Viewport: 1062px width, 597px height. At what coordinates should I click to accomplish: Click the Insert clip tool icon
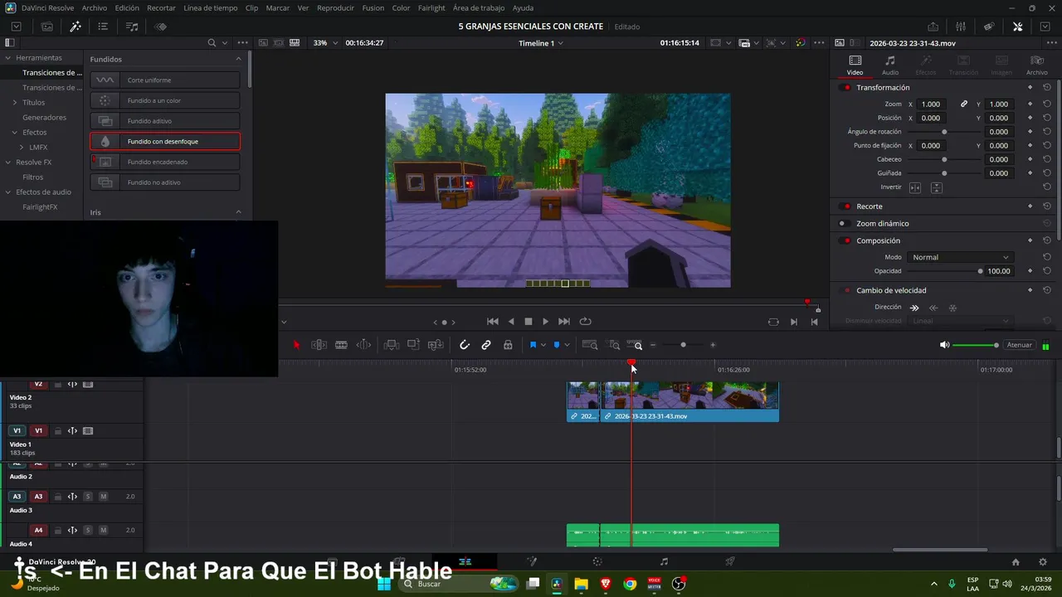click(x=392, y=345)
